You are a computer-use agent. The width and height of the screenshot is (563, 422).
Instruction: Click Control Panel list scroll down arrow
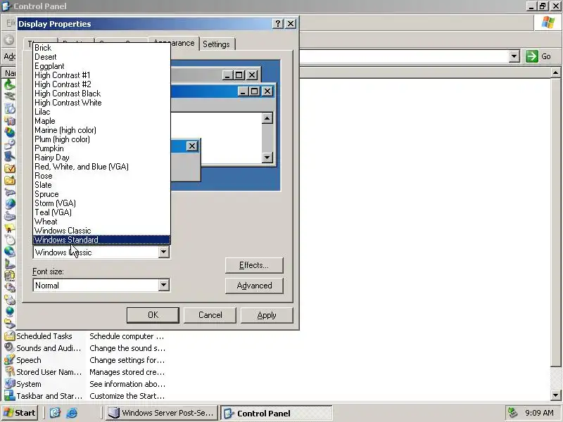555,395
